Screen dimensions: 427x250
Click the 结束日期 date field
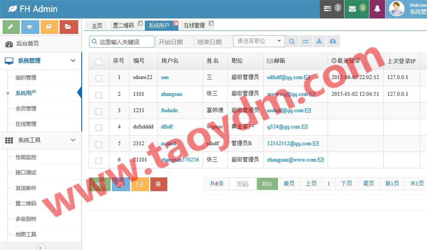[x=213, y=42]
